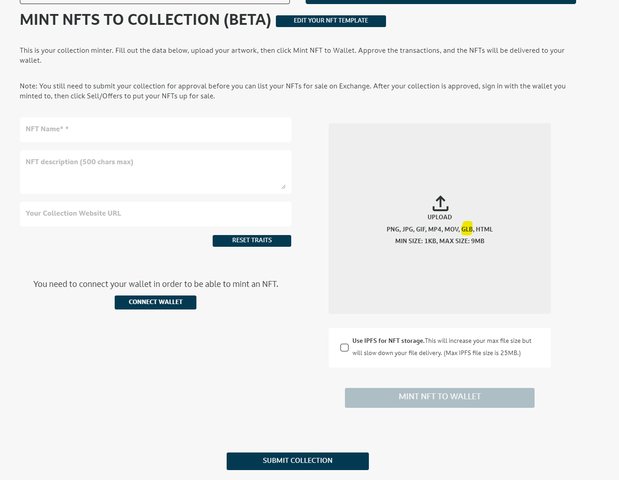This screenshot has width=619, height=480.
Task: Toggle the Use IPFS for NFT storage checkbox
Action: [344, 347]
